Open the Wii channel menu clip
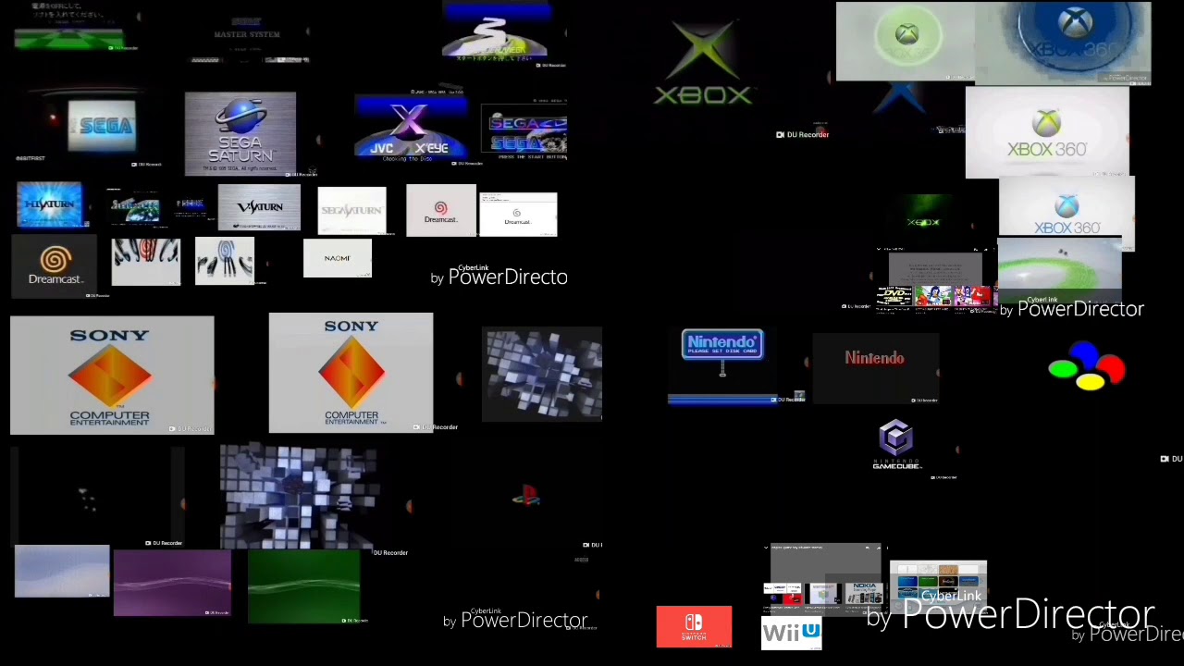The height and width of the screenshot is (666, 1184). (x=938, y=585)
